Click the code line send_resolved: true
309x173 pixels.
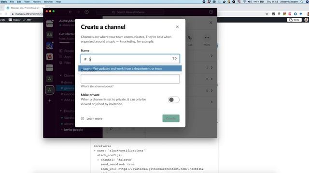(x=117, y=164)
